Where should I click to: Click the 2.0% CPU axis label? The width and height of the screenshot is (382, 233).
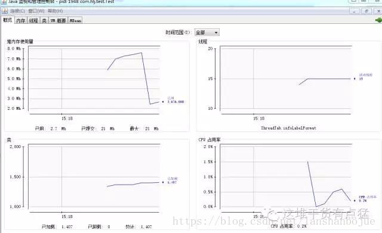click(208, 147)
